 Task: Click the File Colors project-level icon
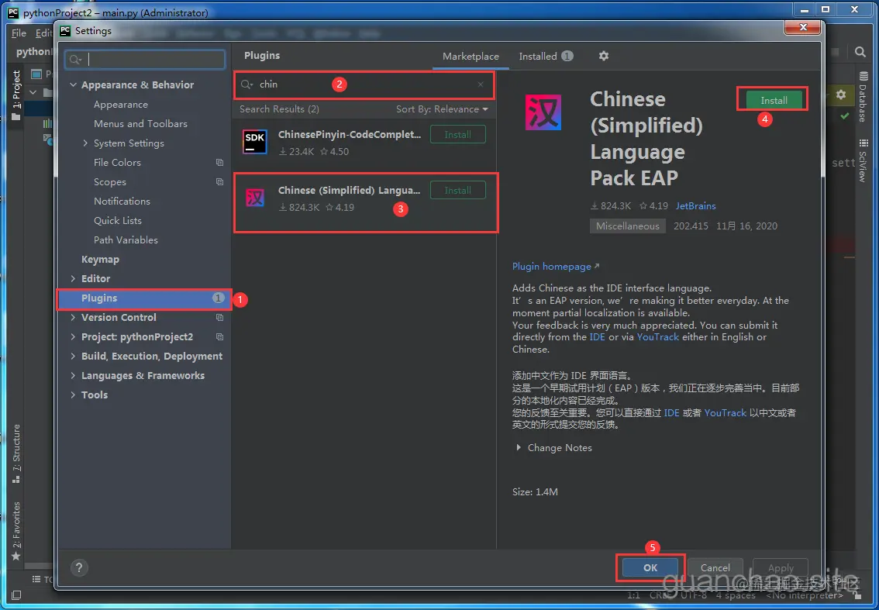pos(220,163)
